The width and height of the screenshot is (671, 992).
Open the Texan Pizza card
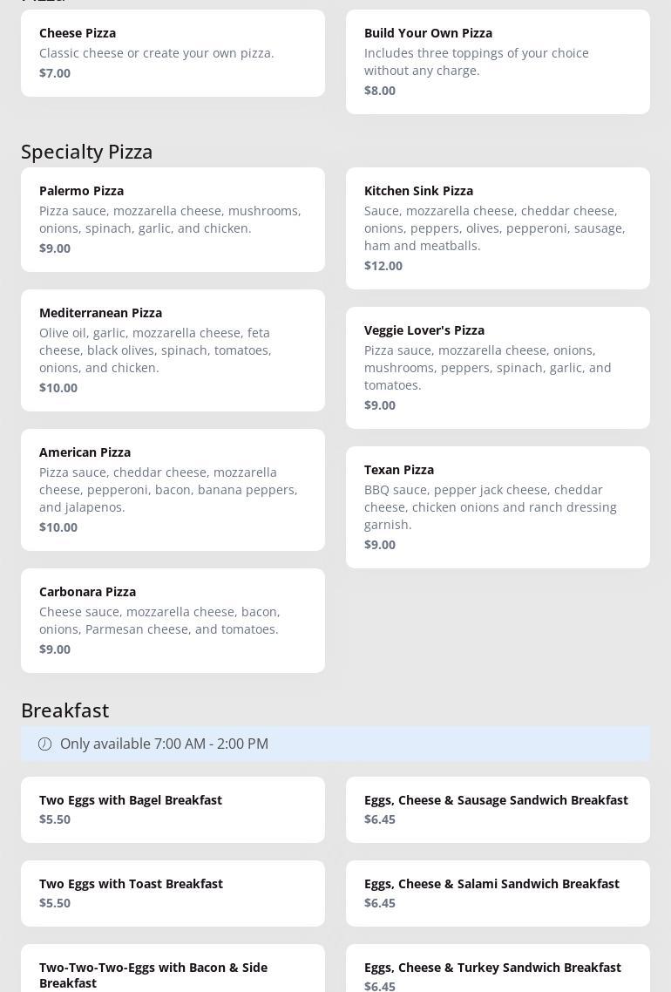(498, 507)
